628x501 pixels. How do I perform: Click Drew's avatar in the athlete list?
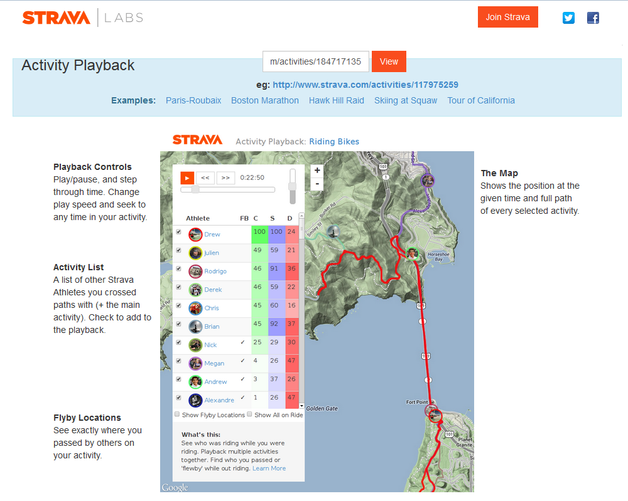pos(195,235)
